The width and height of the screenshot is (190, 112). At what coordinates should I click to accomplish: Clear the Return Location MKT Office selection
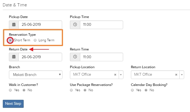pos(176,75)
